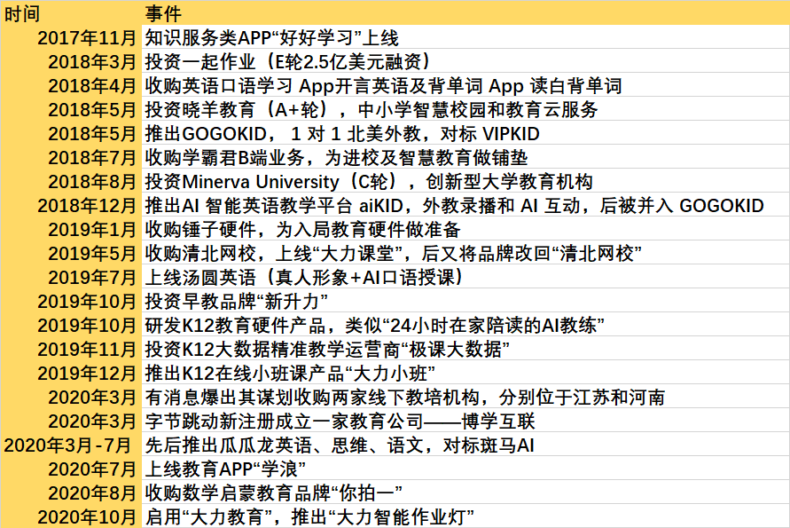Select the cell 投资Minerva University
790x528 pixels.
point(465,181)
